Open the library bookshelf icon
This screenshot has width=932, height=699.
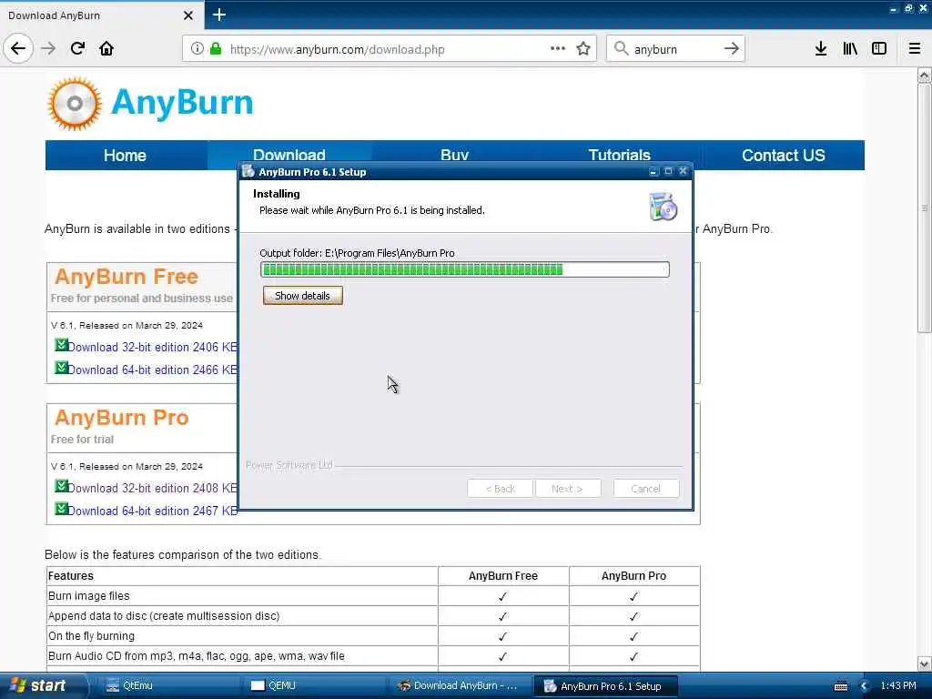click(850, 49)
